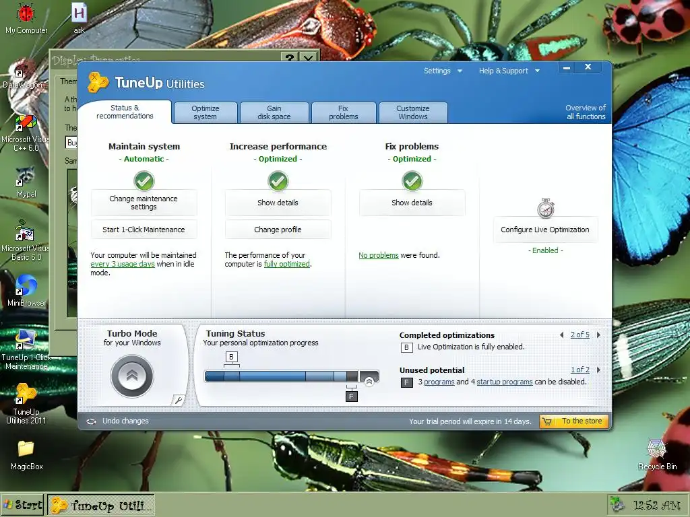
Task: Click the Fix problems green checkmark icon
Action: click(412, 180)
